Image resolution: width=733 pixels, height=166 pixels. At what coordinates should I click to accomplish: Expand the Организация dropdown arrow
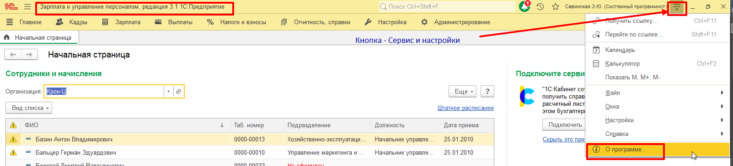pos(168,91)
